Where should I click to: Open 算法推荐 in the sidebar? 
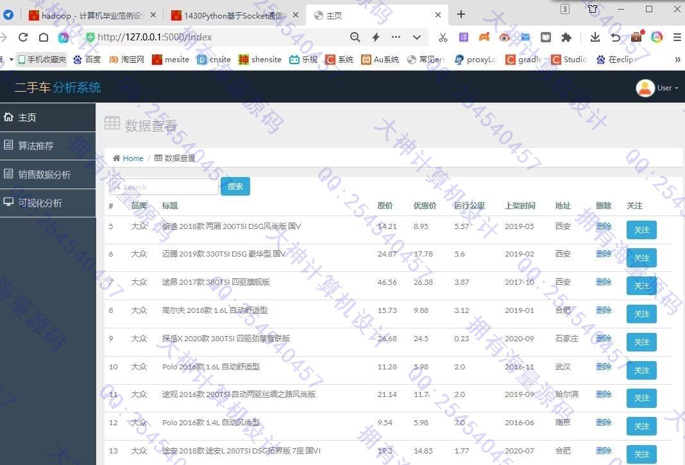(47, 146)
